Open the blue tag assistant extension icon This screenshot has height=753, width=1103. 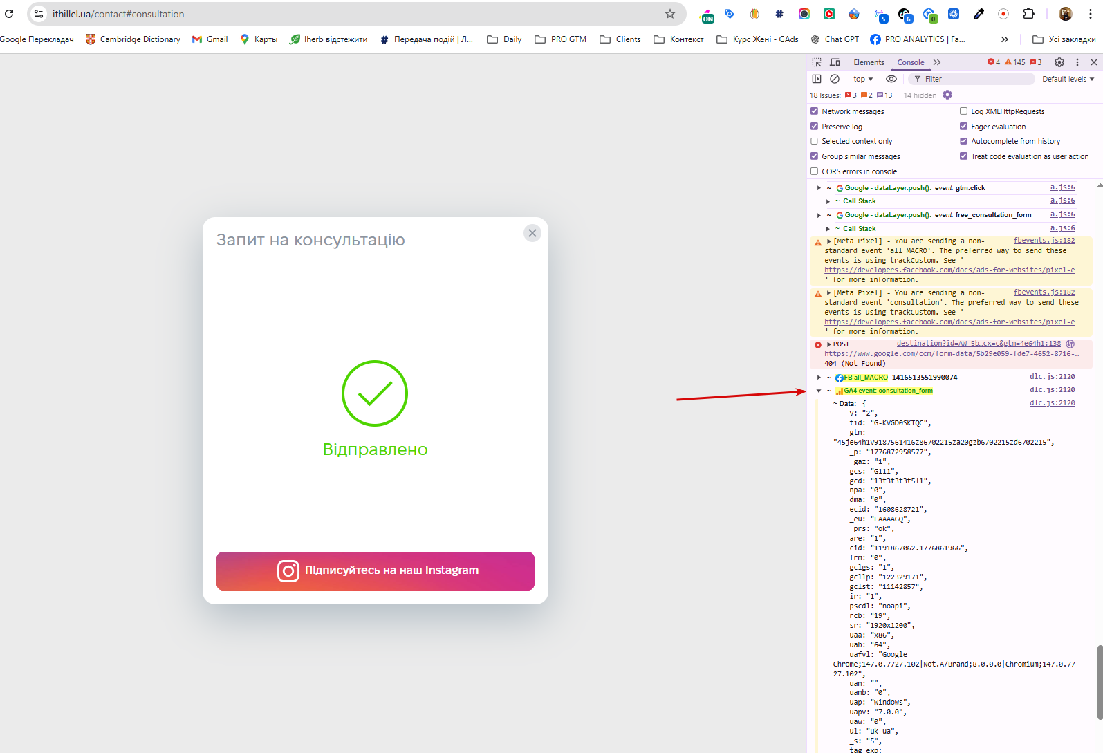coord(730,14)
